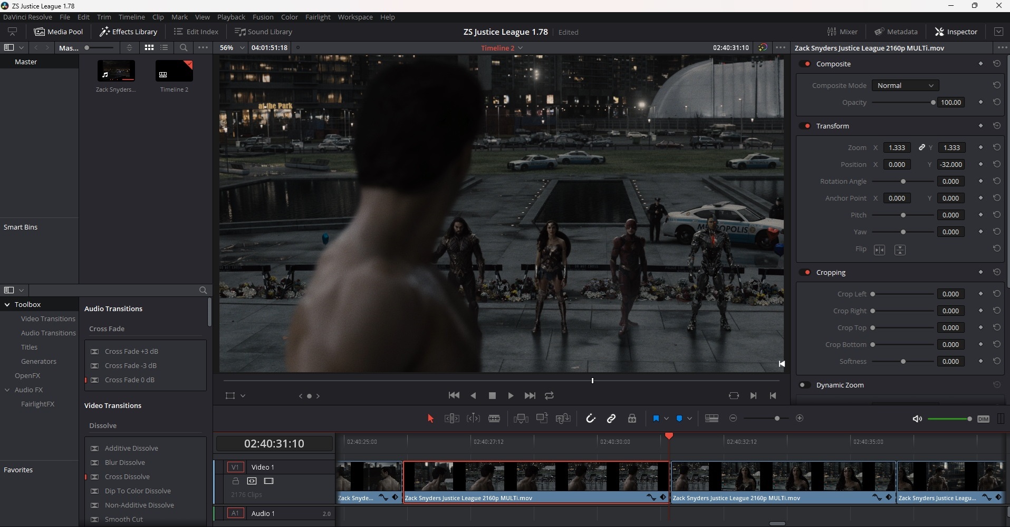Click the blue Marker icon

point(679,419)
